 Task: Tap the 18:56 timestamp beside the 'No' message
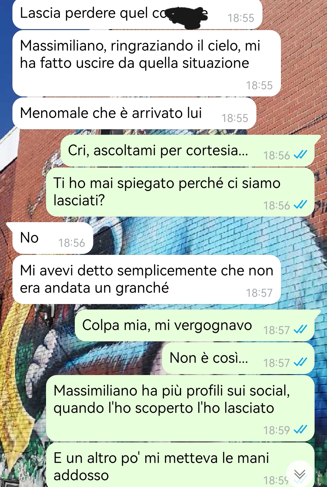coord(71,243)
